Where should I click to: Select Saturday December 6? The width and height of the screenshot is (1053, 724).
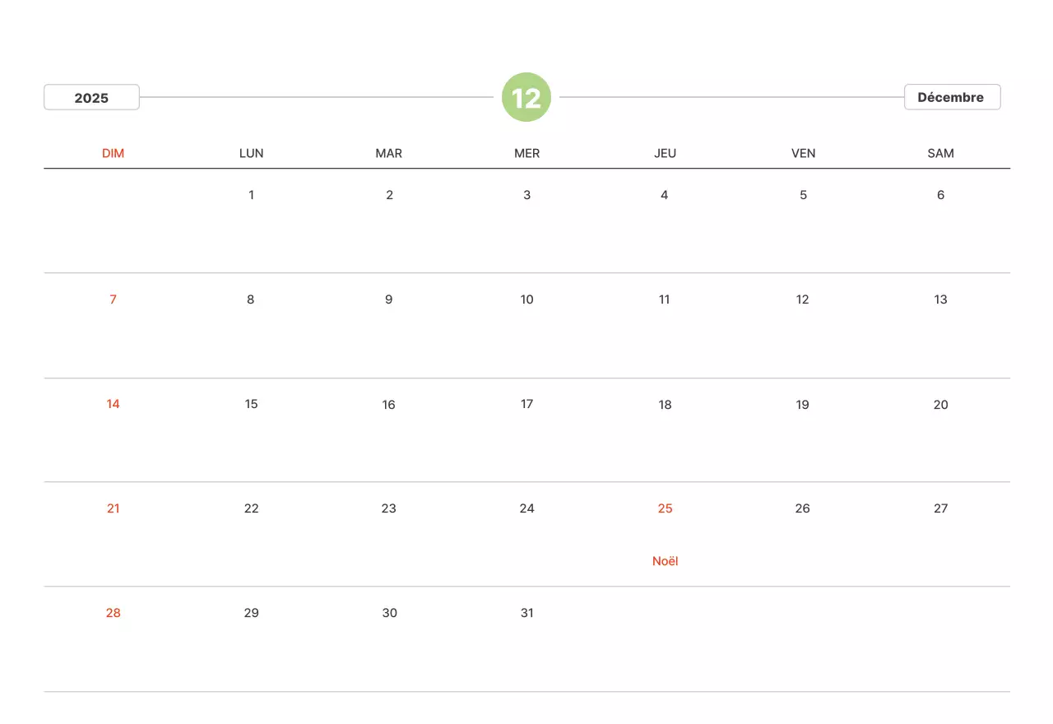pyautogui.click(x=940, y=195)
